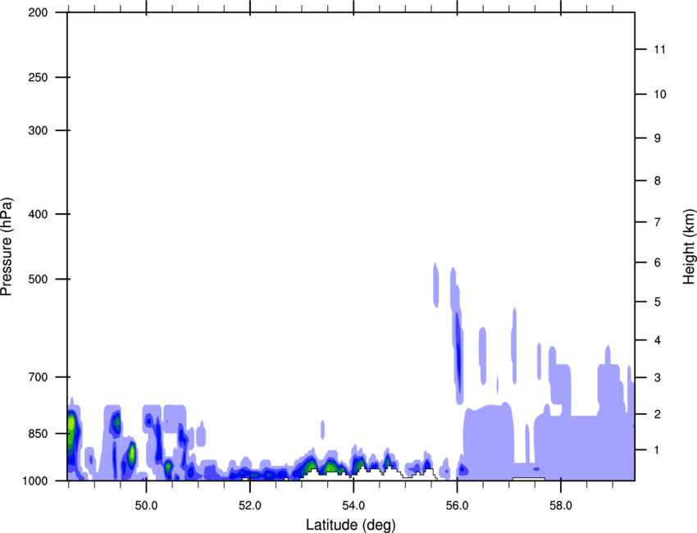The image size is (697, 533).
Task: Click the 10 km height label
Action: pos(660,94)
